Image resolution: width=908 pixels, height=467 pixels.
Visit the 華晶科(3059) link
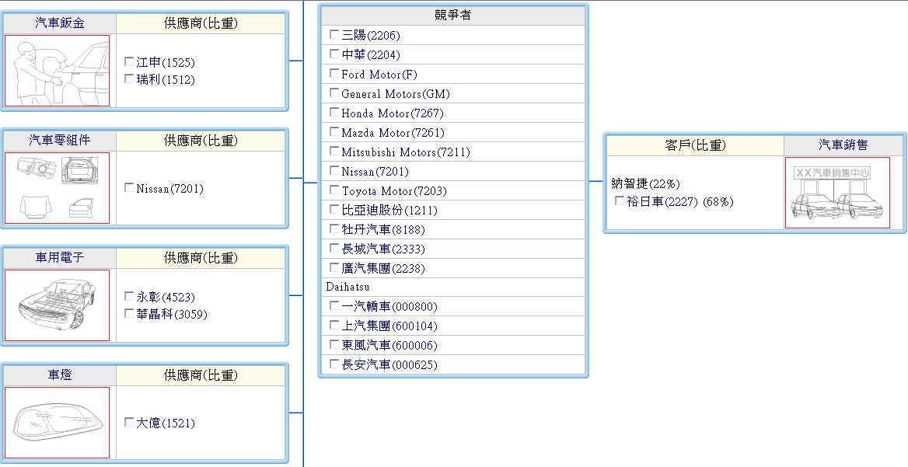point(172,314)
